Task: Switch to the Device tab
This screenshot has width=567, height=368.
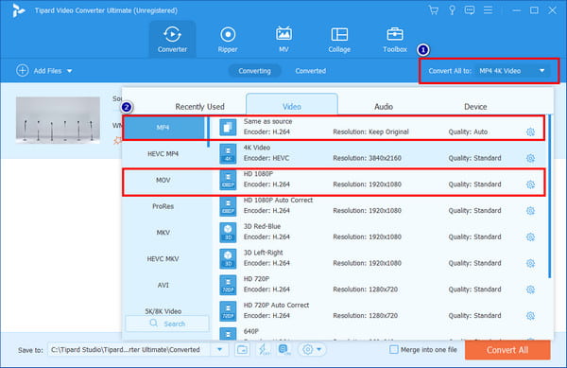Action: coord(475,107)
